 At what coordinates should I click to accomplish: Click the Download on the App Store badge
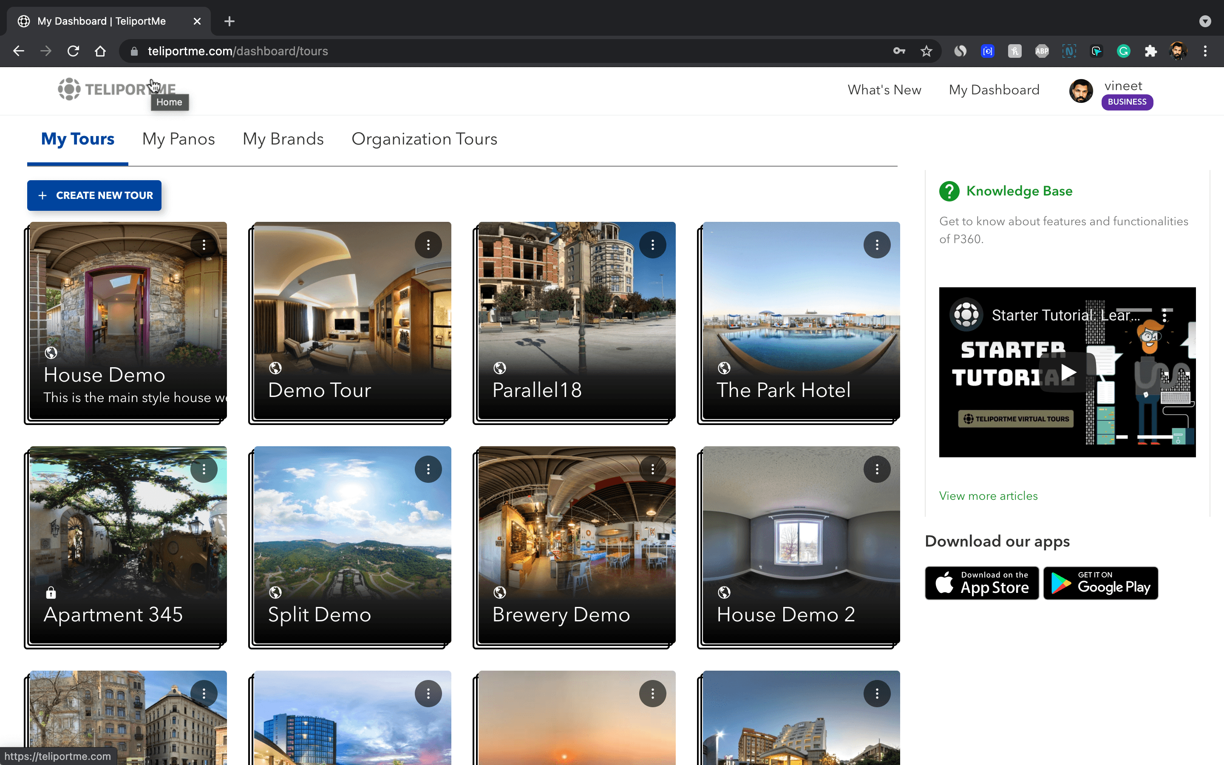coord(981,583)
